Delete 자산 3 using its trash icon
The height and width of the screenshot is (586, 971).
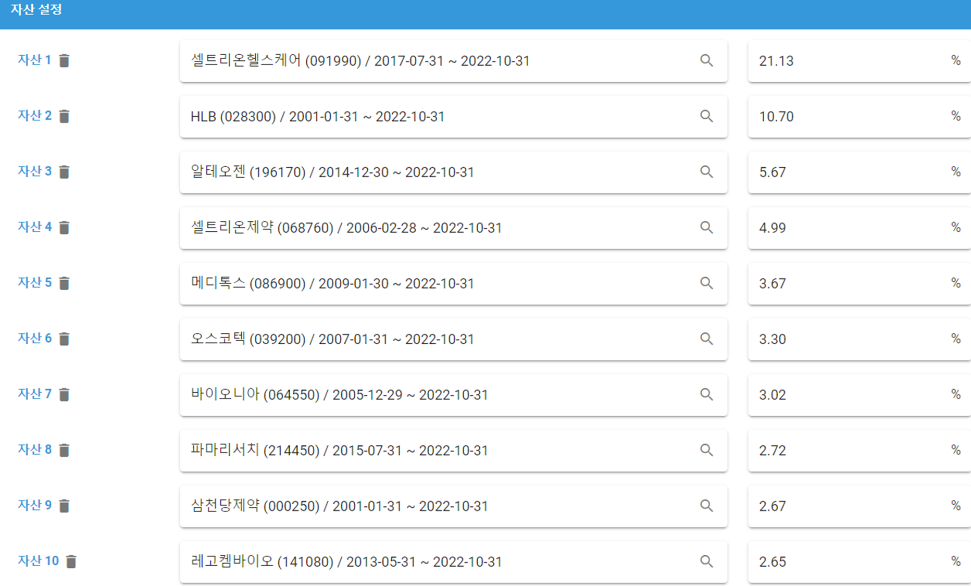[64, 172]
